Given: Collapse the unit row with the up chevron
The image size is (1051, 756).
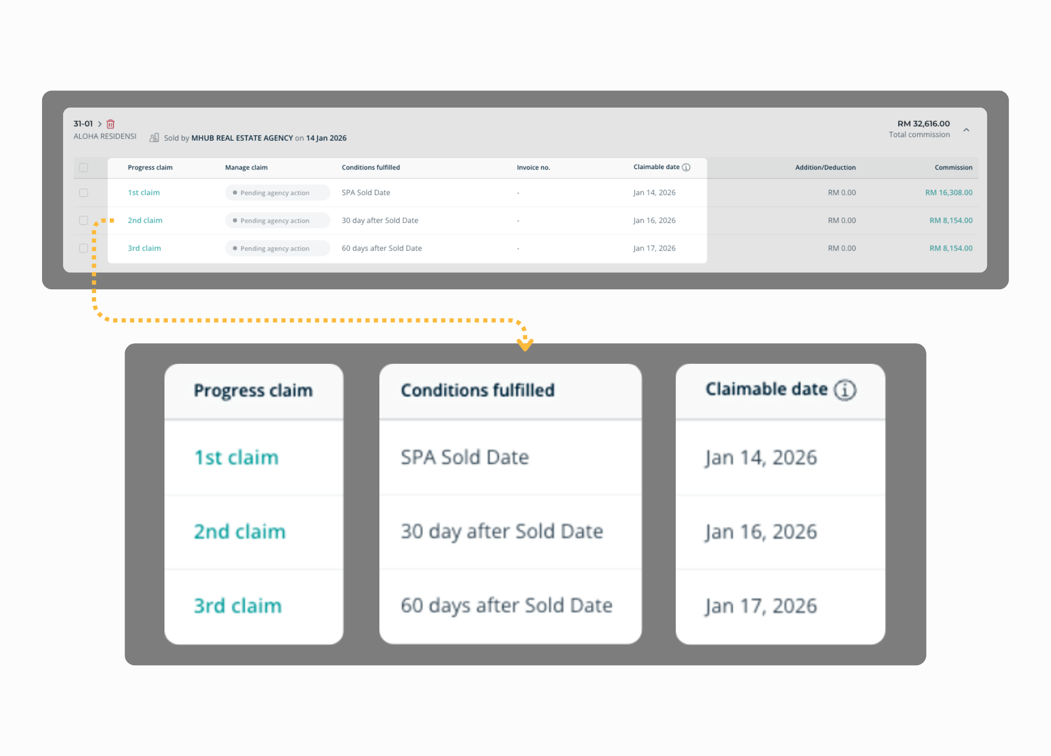Looking at the screenshot, I should coord(966,130).
